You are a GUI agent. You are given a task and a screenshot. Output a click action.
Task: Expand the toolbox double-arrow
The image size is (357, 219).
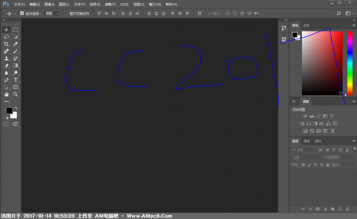click(4, 20)
